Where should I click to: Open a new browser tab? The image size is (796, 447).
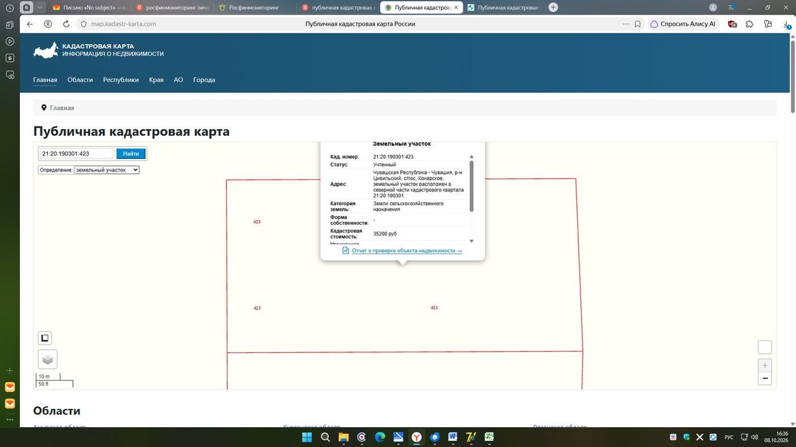pos(553,7)
